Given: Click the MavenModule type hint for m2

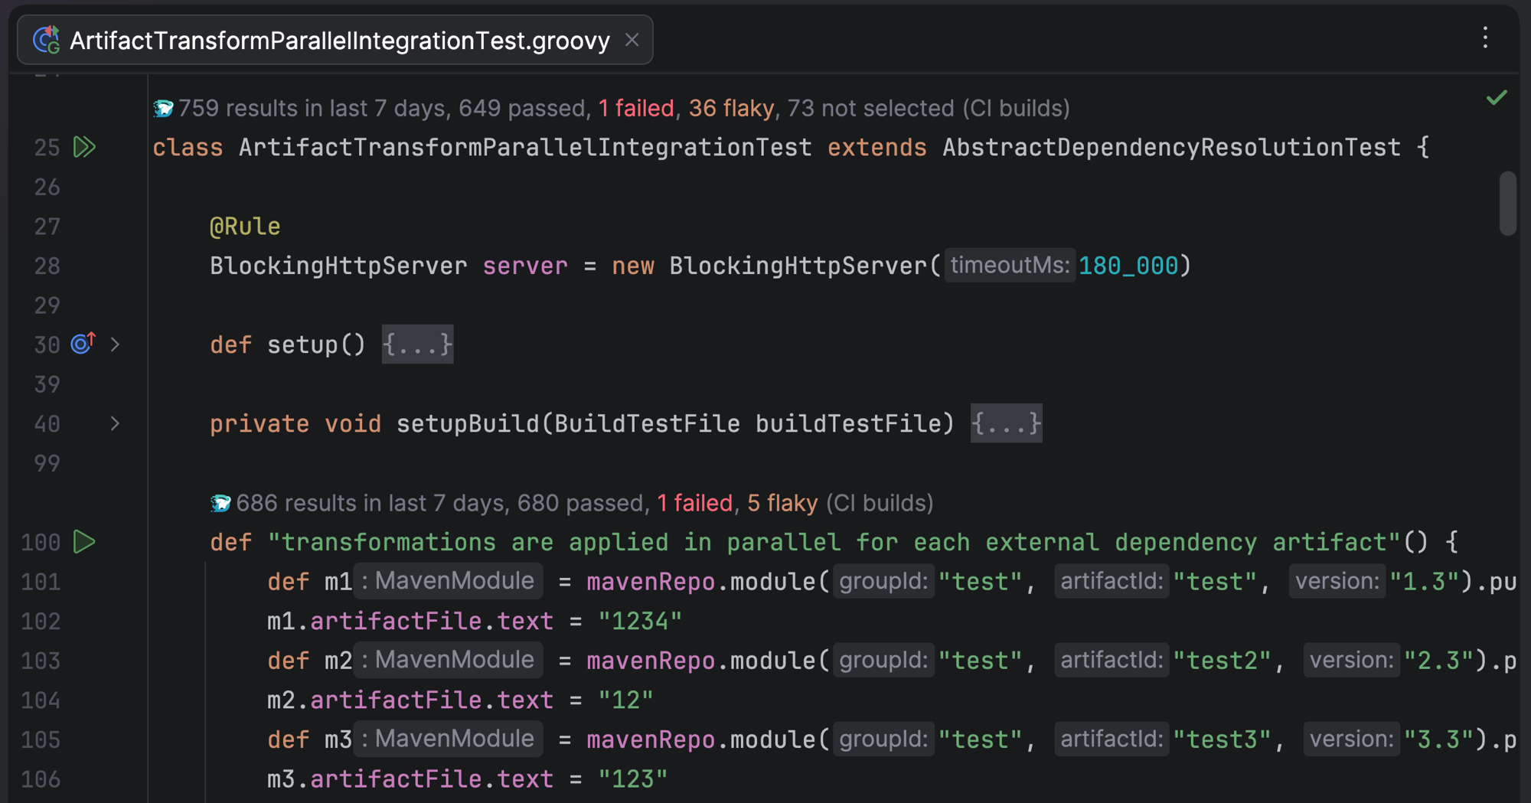Looking at the screenshot, I should pyautogui.click(x=449, y=660).
